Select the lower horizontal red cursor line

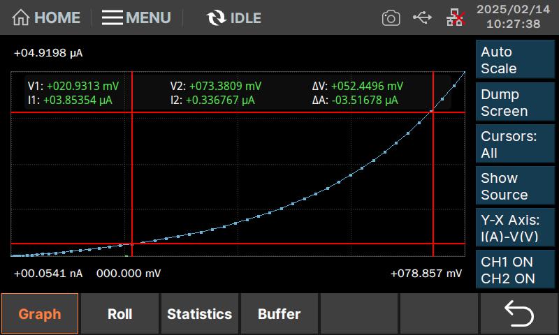tap(279, 244)
